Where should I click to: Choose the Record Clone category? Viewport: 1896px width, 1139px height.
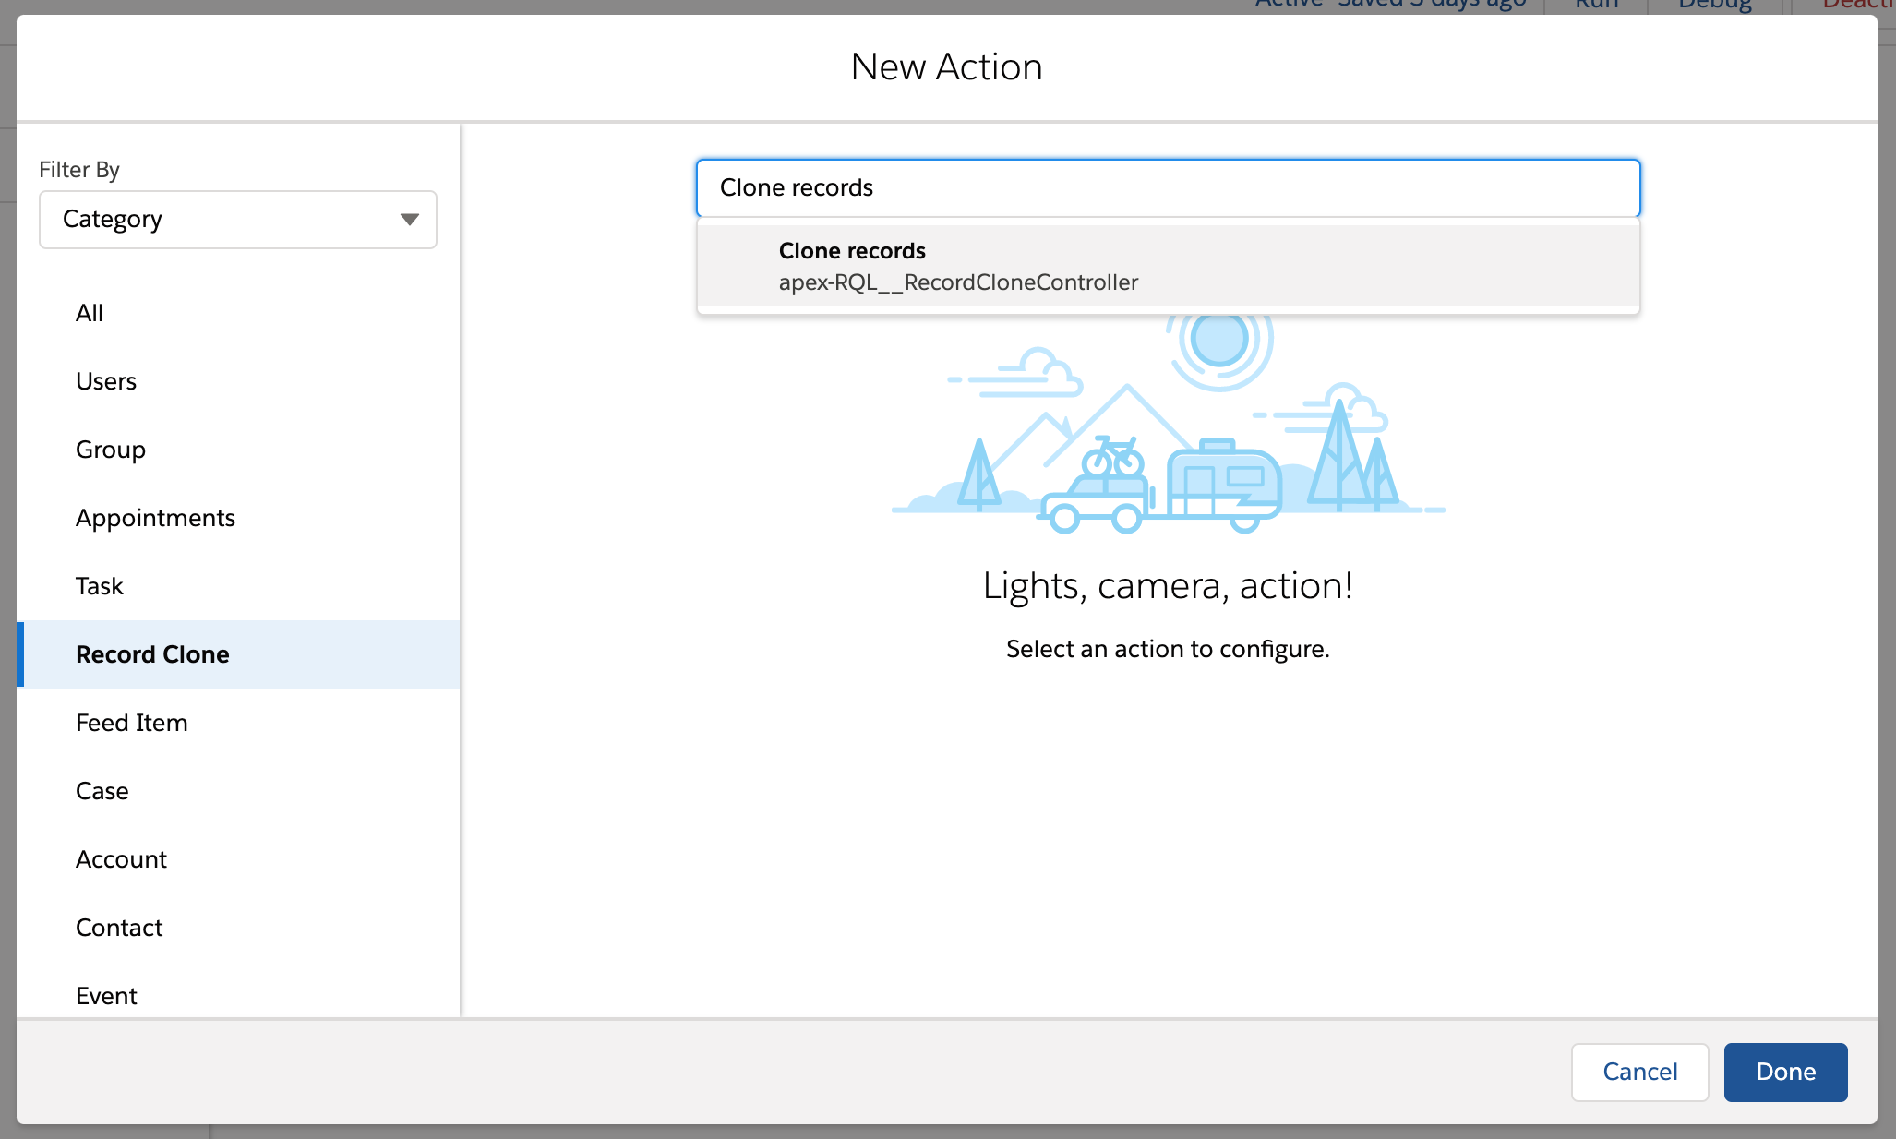click(152, 654)
